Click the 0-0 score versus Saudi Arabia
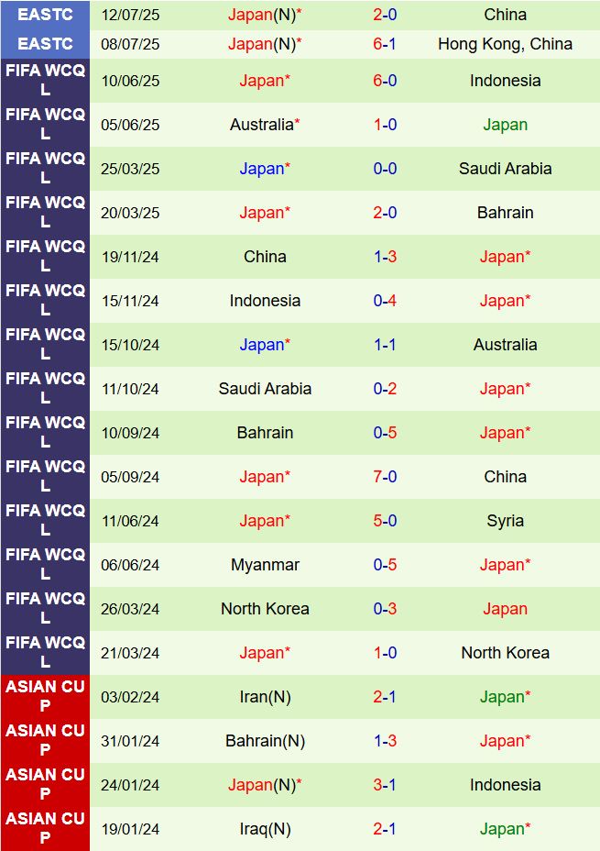The width and height of the screenshot is (600, 851). tap(385, 169)
